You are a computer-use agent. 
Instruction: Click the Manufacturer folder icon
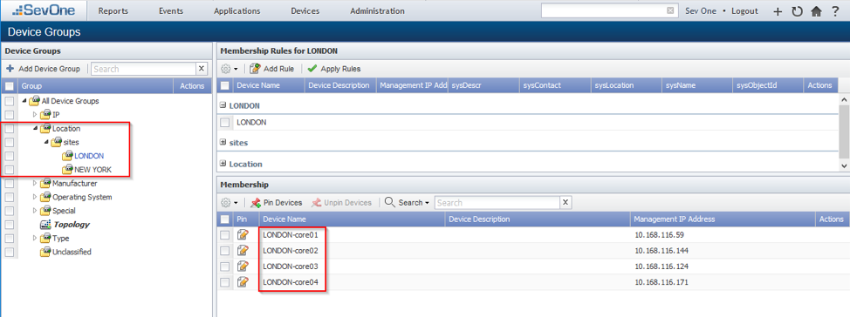coord(45,184)
